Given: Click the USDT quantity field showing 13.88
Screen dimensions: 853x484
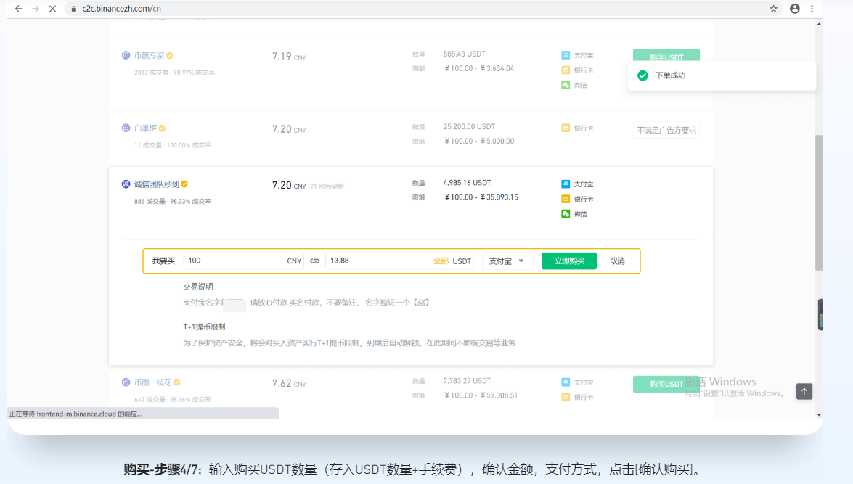Looking at the screenshot, I should pos(377,261).
